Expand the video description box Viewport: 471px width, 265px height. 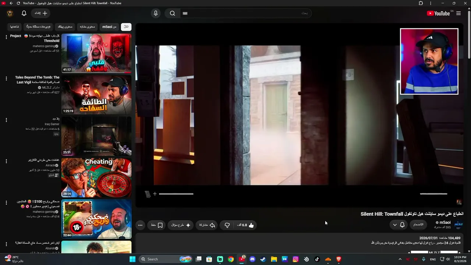pos(299,243)
